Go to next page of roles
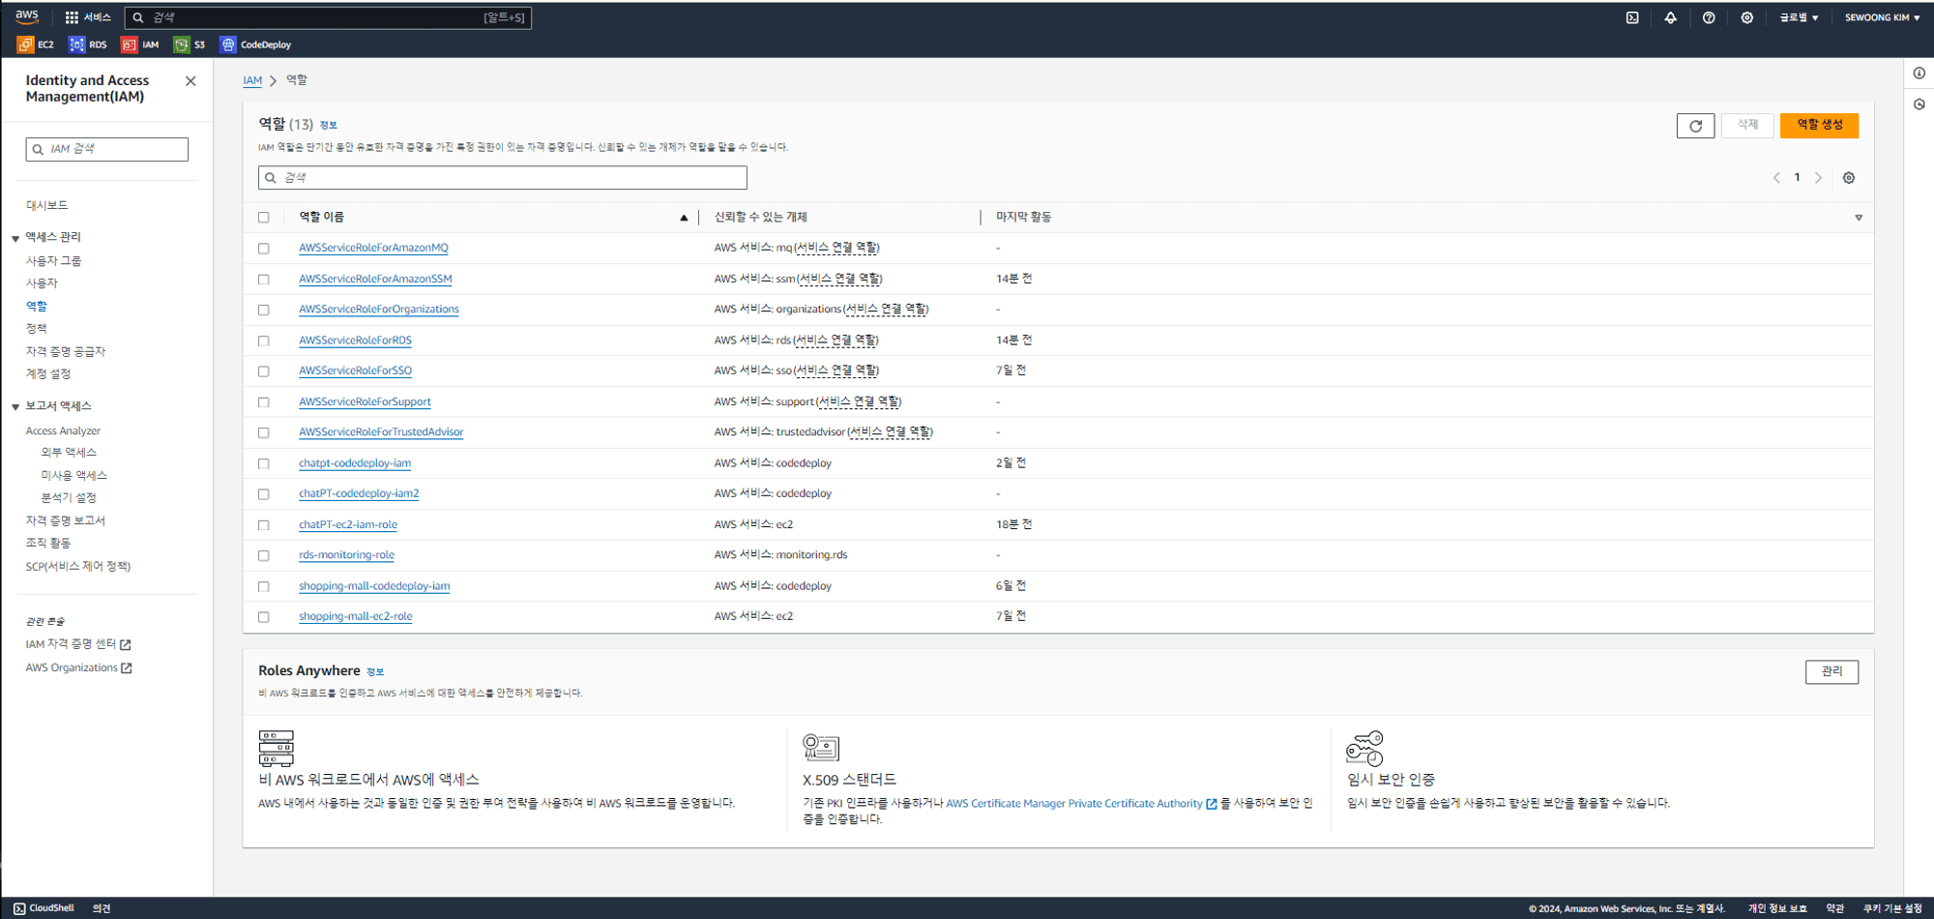 tap(1818, 178)
